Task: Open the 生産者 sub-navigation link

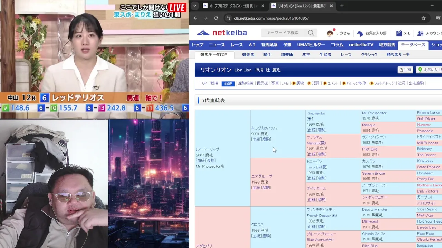Action: click(x=325, y=55)
